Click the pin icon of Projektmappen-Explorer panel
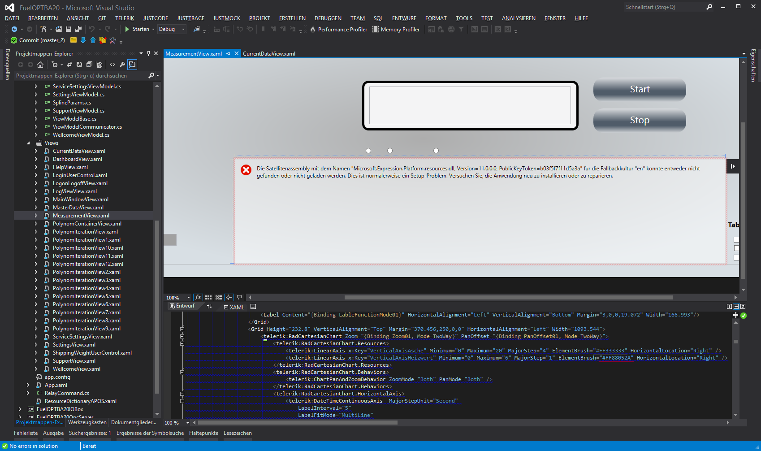 (x=149, y=53)
